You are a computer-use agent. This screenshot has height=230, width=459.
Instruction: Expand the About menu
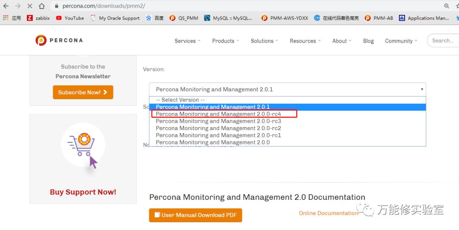(342, 41)
